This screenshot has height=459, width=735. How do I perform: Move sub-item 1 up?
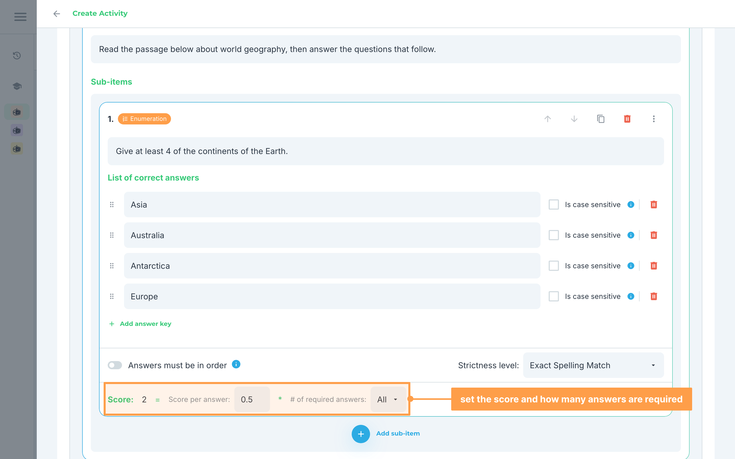pyautogui.click(x=548, y=119)
